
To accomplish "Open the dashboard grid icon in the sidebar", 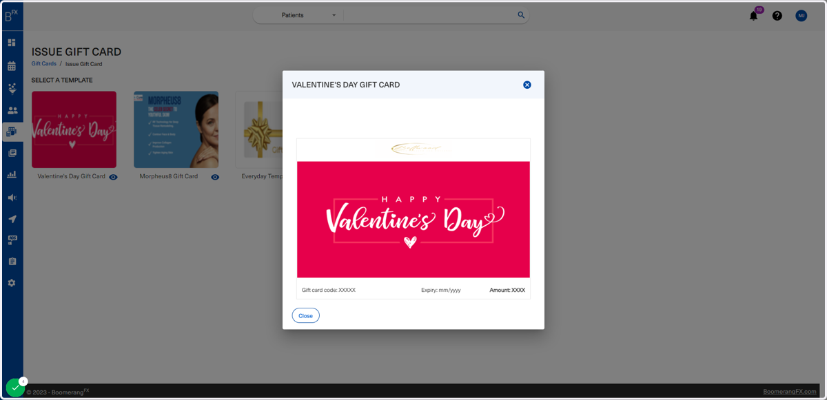I will (x=12, y=43).
